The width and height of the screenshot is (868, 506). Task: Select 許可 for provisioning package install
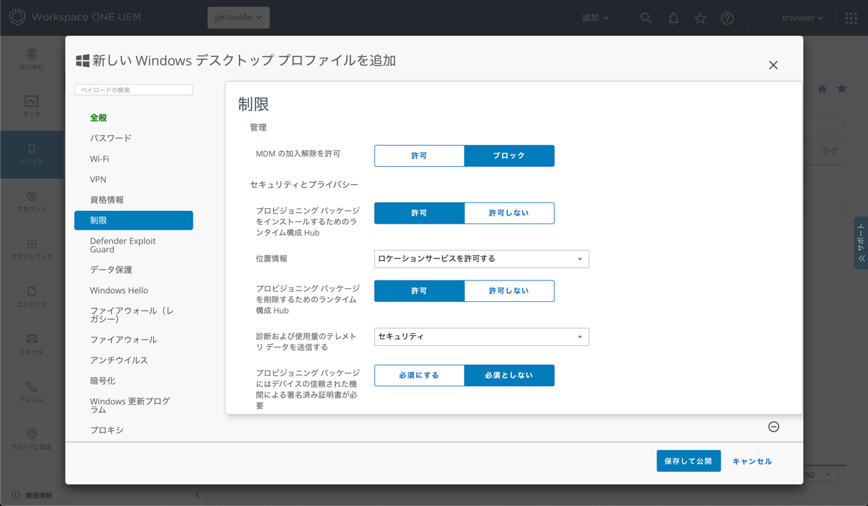click(419, 214)
